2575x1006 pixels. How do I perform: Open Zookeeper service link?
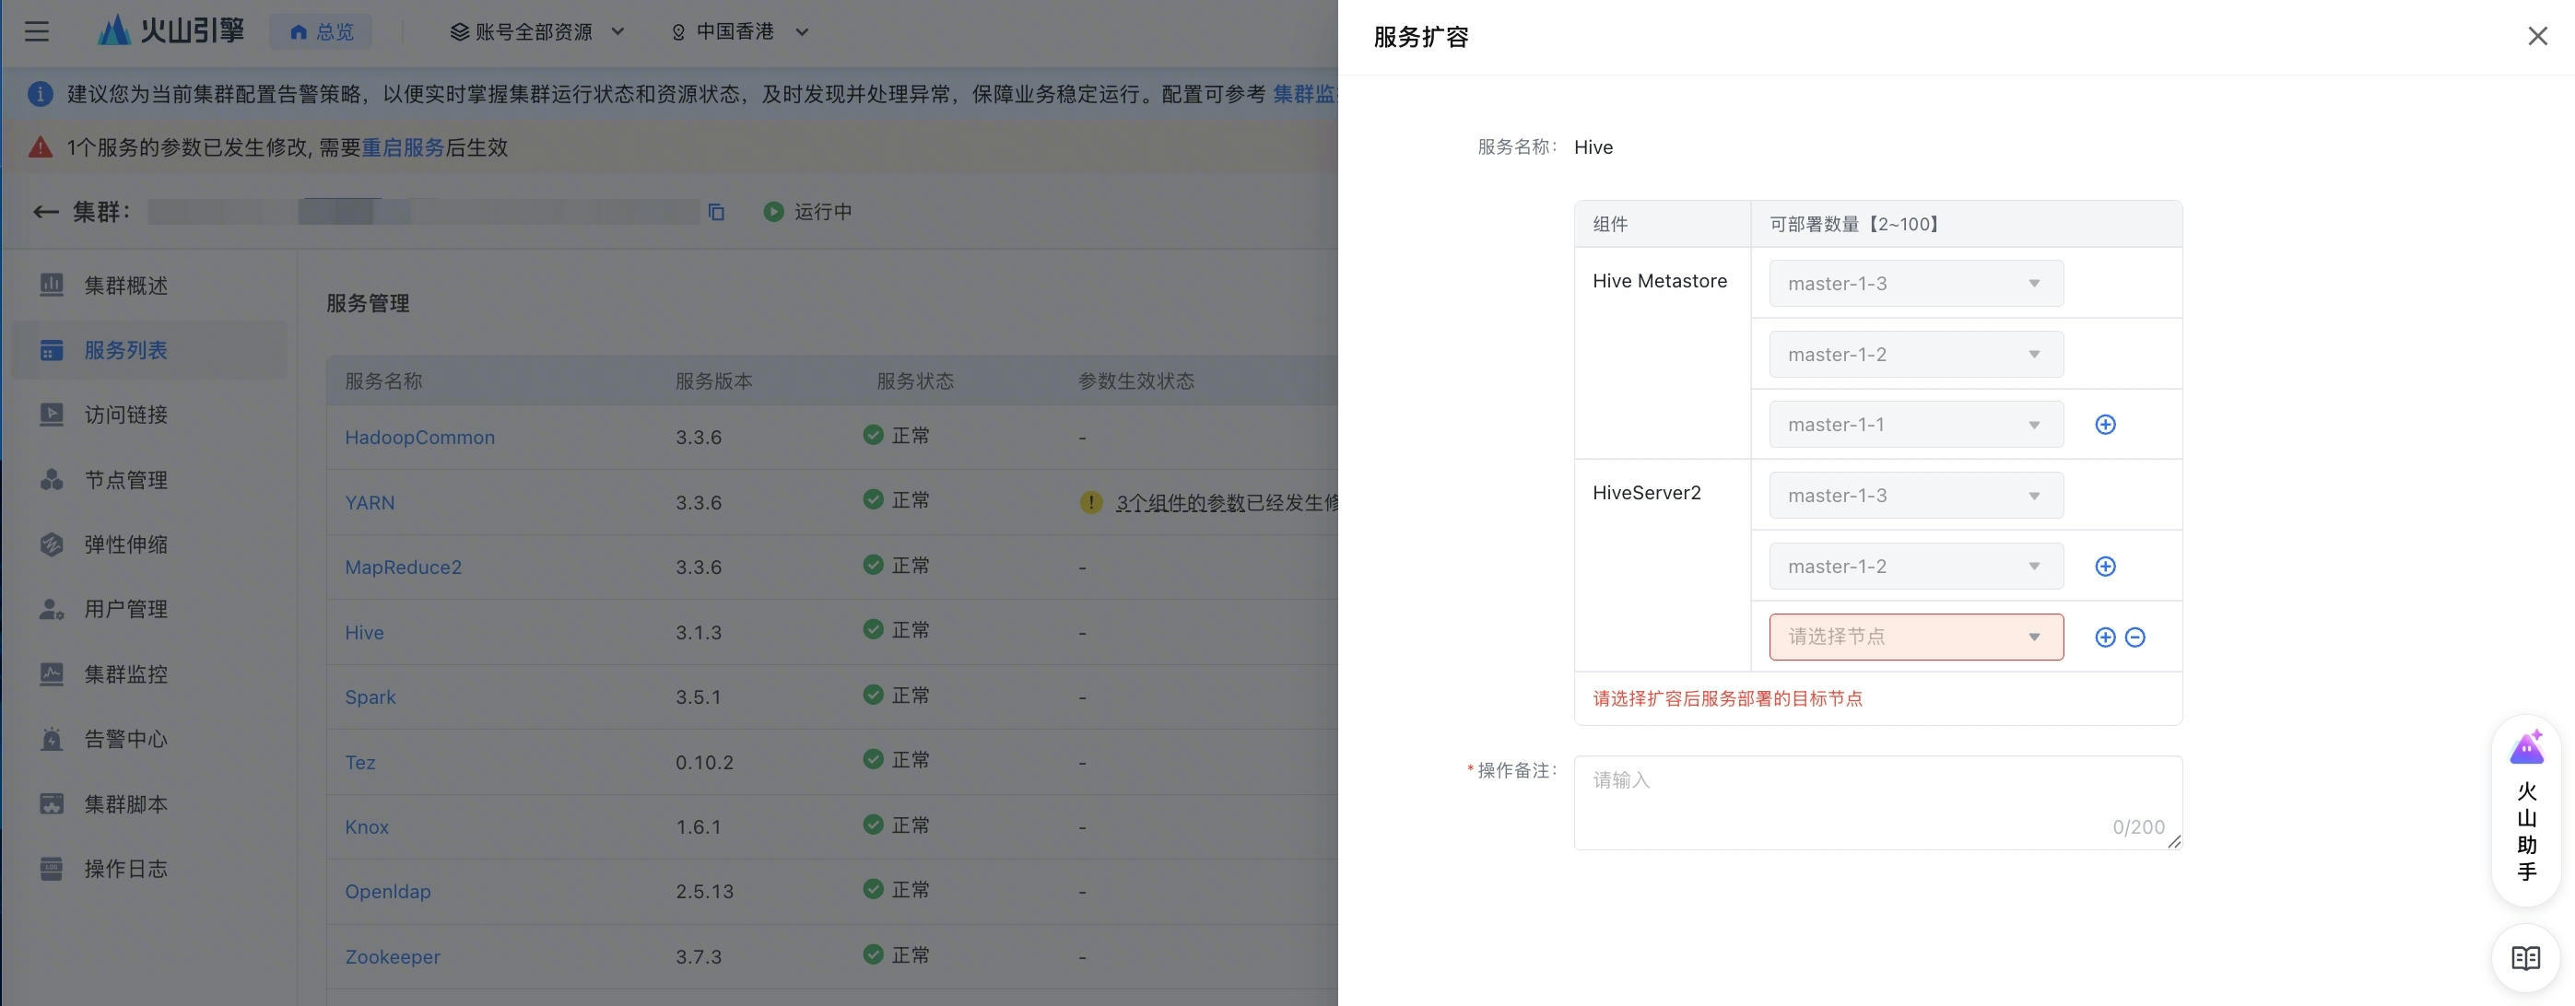click(393, 957)
